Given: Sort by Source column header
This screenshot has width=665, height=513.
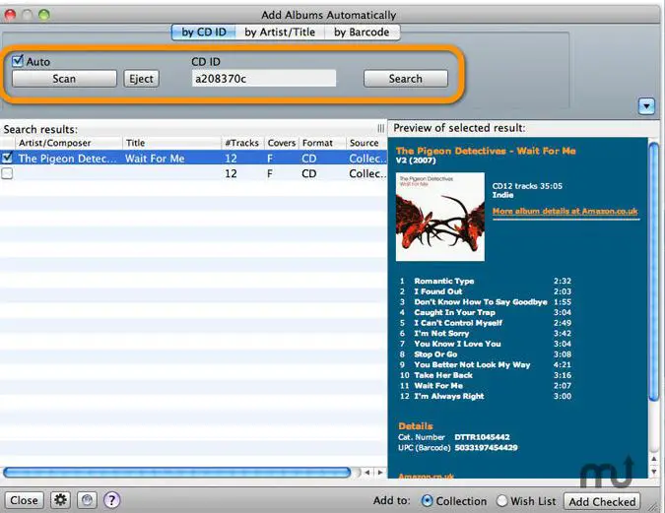Looking at the screenshot, I should pos(366,143).
